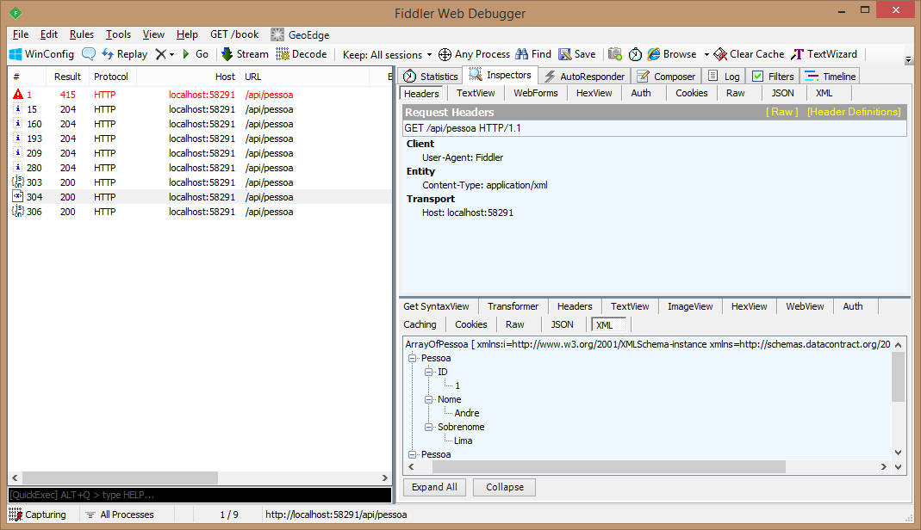921x530 pixels.
Task: Click the XML tree vertical scrollbar thumb
Action: [x=898, y=378]
